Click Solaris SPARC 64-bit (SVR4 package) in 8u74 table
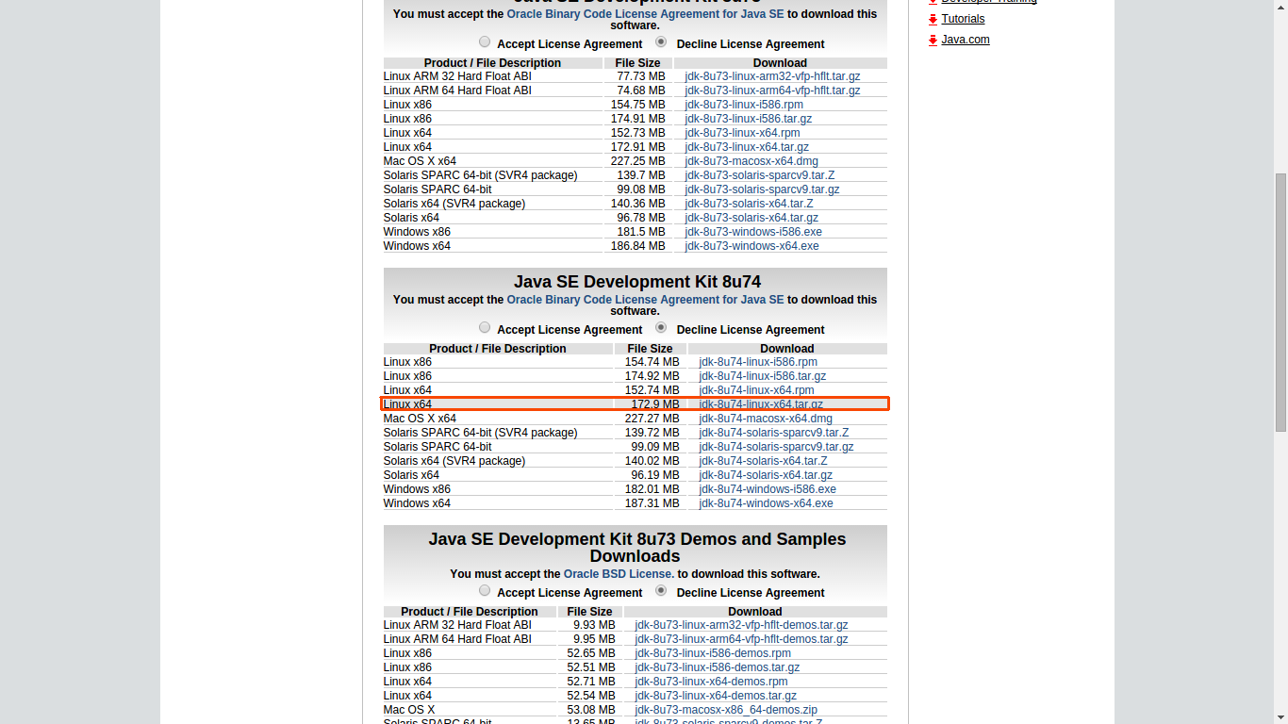Image resolution: width=1288 pixels, height=724 pixels. coord(480,433)
